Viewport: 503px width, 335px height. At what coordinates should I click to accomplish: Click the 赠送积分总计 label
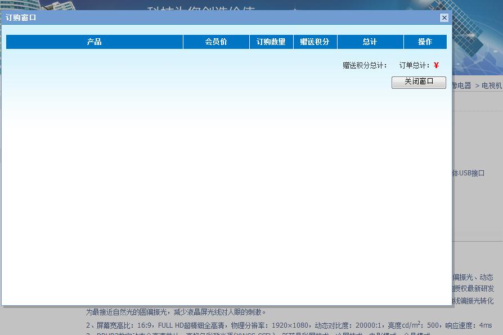365,65
